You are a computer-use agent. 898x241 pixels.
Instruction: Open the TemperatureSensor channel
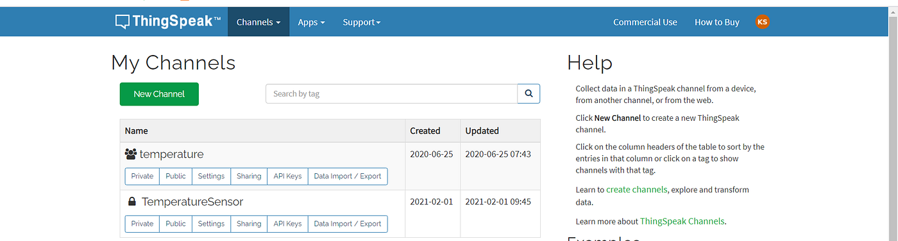coord(192,202)
